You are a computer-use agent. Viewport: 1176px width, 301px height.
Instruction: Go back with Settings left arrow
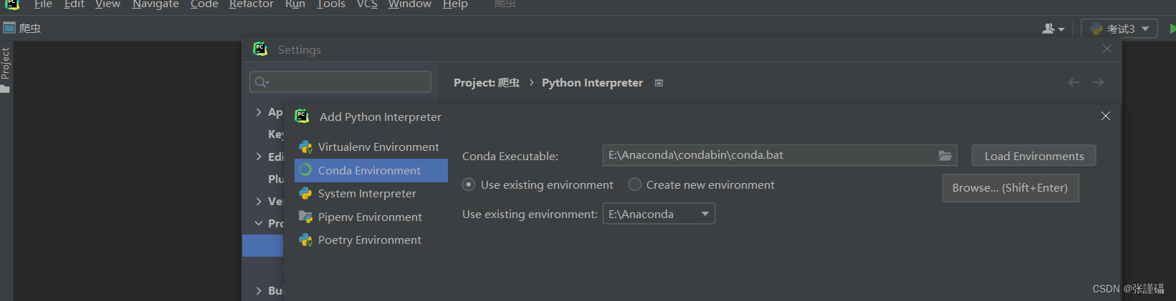1074,82
